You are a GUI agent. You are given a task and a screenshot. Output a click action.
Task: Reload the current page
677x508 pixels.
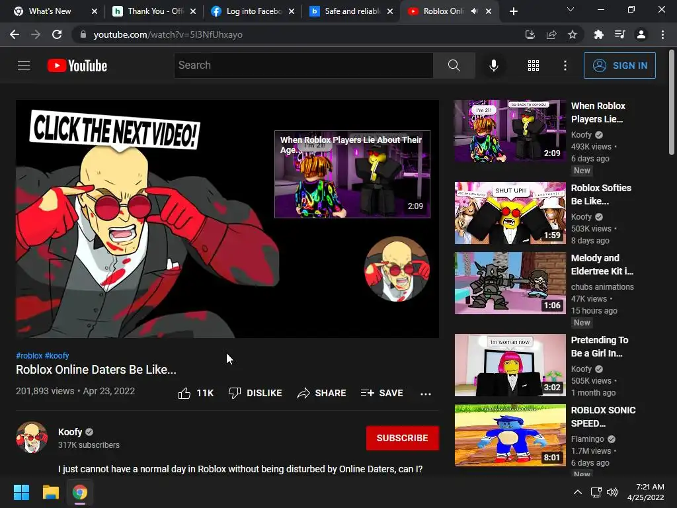[57, 34]
